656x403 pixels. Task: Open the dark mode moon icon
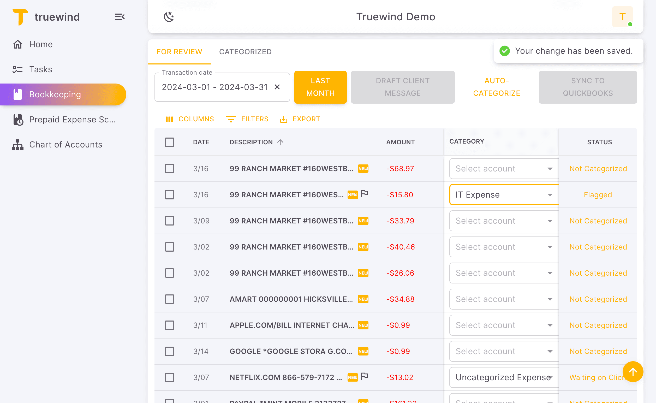[x=169, y=16]
